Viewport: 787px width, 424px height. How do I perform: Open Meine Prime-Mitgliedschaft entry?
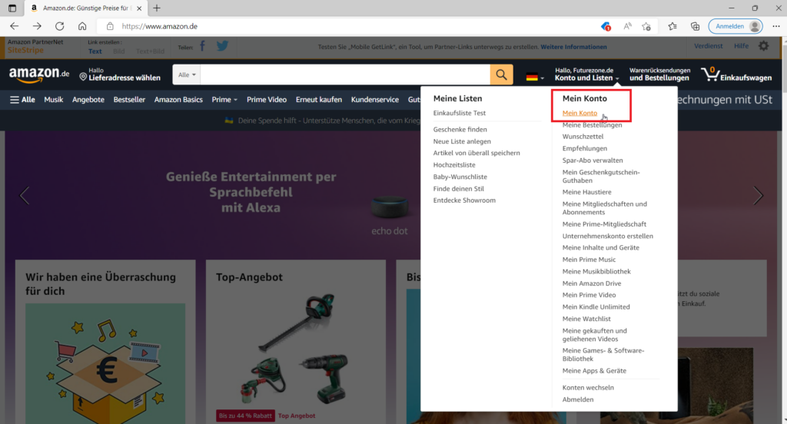[x=604, y=224]
